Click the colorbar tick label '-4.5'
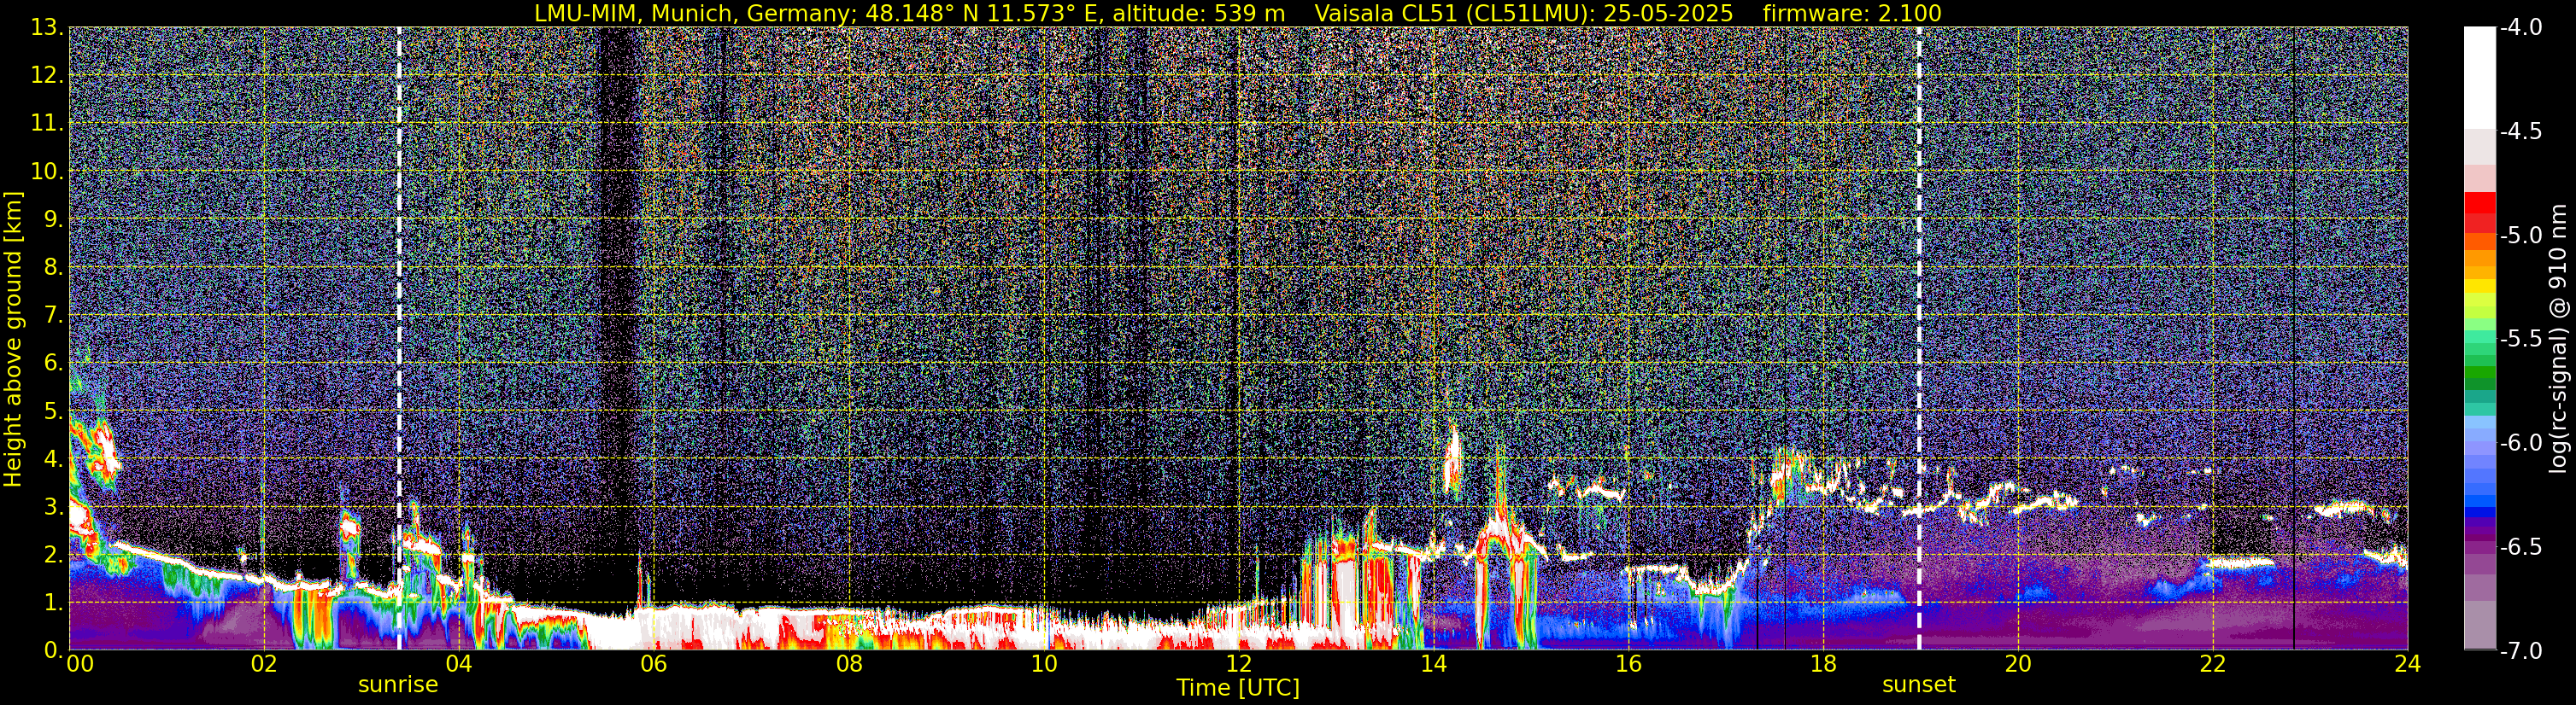 pyautogui.click(x=2521, y=131)
